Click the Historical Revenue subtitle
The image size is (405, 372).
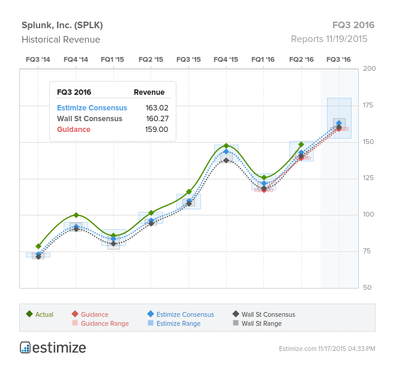61,40
